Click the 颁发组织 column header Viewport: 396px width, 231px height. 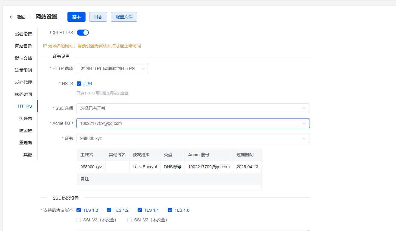145,155
